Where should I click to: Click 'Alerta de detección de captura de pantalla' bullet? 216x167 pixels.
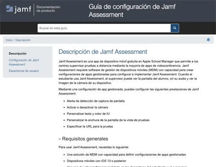(x=96, y=101)
